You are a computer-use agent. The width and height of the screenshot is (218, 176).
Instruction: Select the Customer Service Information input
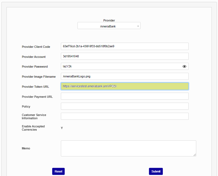124,116
